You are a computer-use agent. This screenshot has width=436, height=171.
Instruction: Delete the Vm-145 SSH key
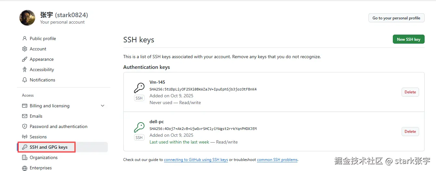410,92
